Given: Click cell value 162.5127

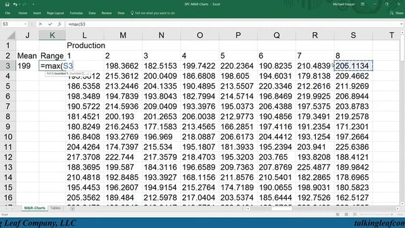Looking at the screenshot, I should 353,198.
